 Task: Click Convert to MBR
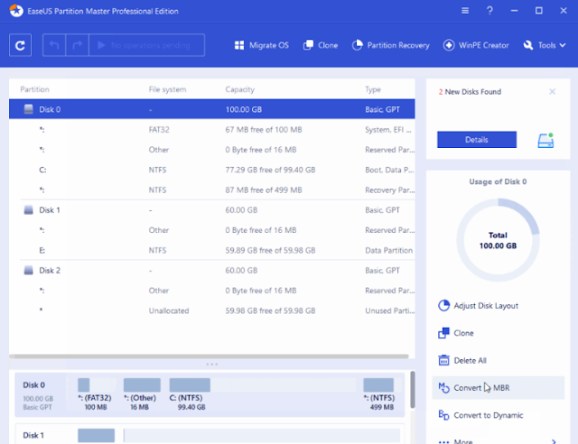(x=498, y=388)
